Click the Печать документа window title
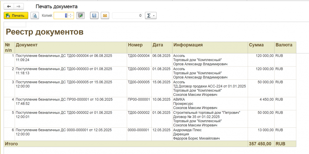Image resolution: width=309 pixels, height=154 pixels. click(x=56, y=7)
